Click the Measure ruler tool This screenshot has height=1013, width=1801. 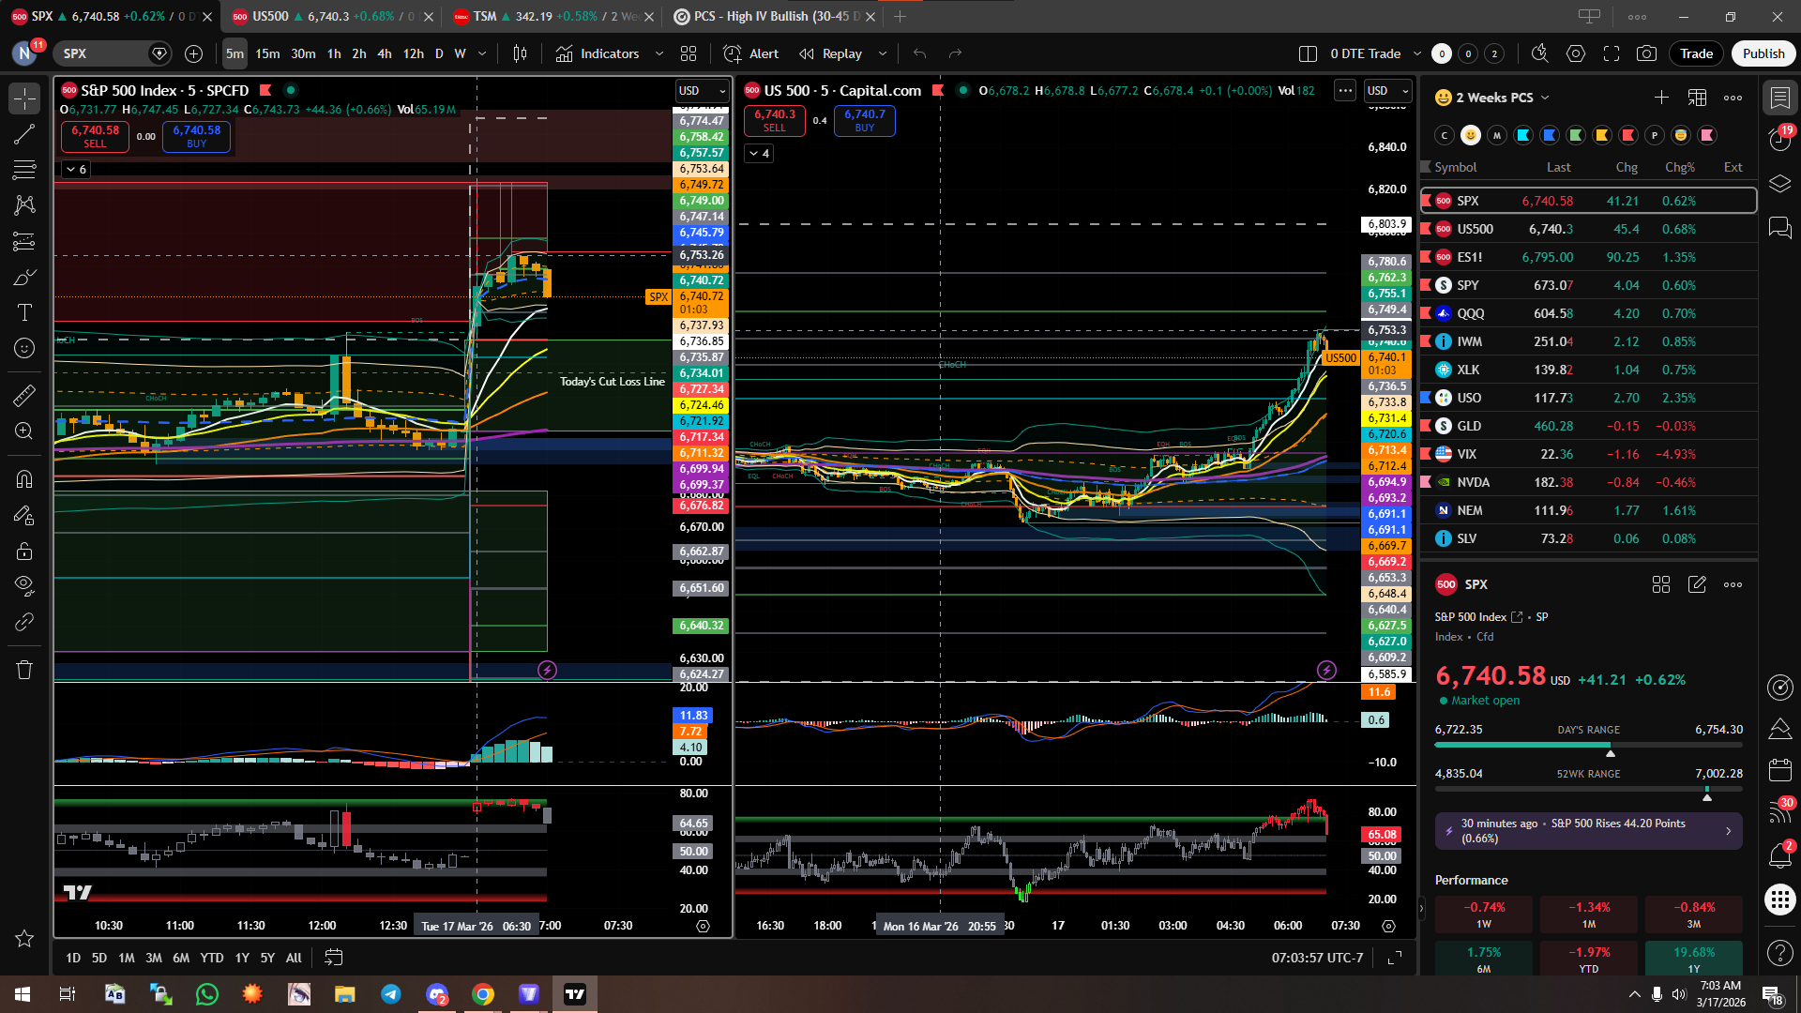(24, 396)
